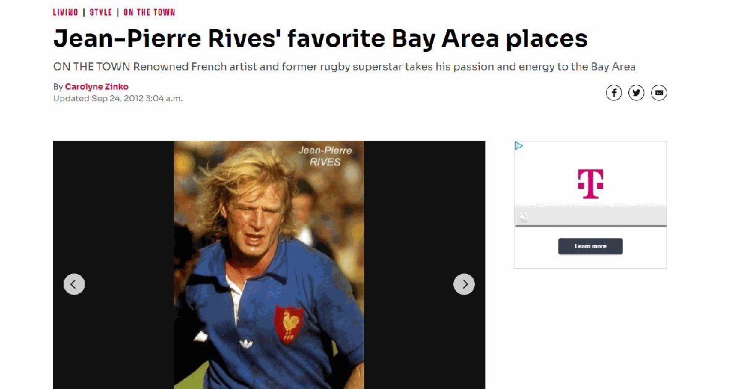Go to the On The Town section
Viewport: 742px width, 389px height.
click(149, 12)
